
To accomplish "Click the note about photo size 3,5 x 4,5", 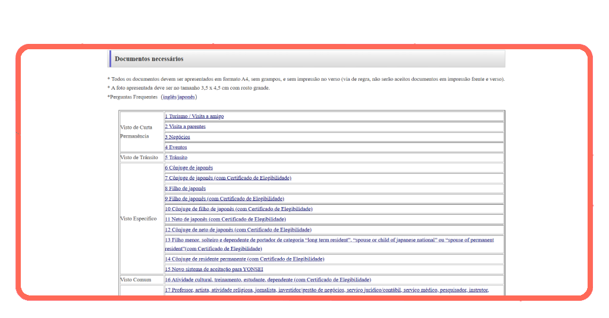I will pos(189,88).
